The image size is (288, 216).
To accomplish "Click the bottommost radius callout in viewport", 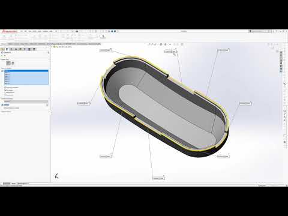I will click(158, 178).
